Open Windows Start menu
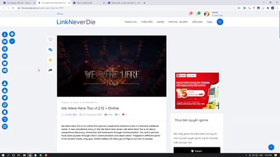The image size is (280, 157). [3, 155]
